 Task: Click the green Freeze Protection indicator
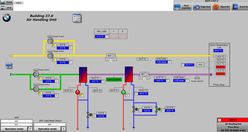click(114, 79)
